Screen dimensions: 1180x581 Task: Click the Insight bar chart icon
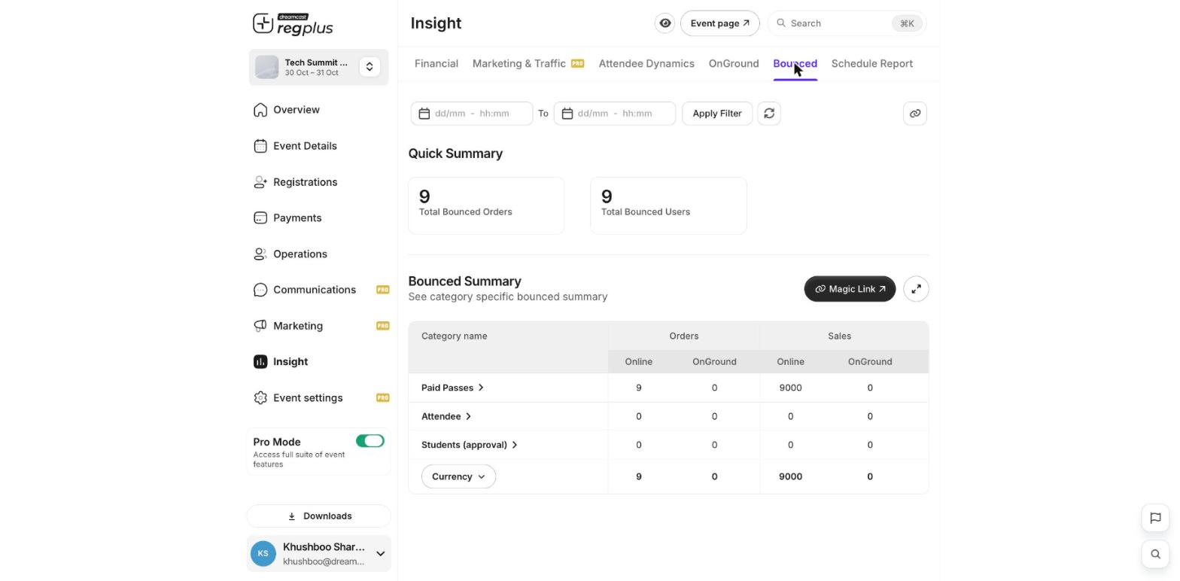[x=260, y=362]
